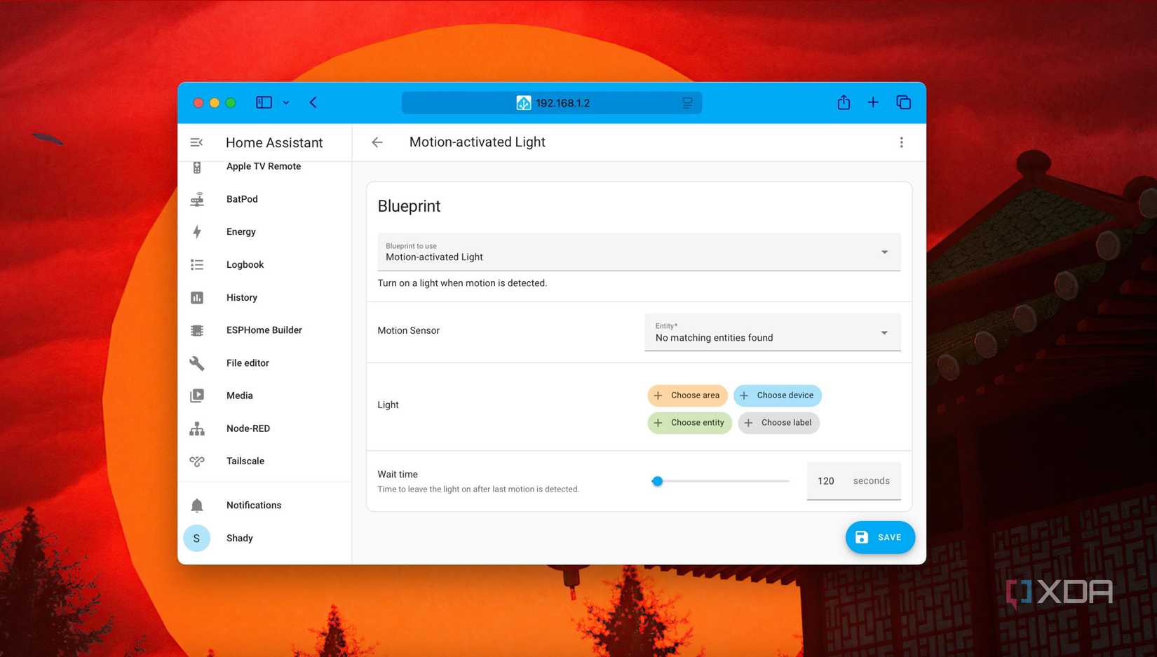Click the browser share icon
The height and width of the screenshot is (657, 1157).
pos(844,102)
